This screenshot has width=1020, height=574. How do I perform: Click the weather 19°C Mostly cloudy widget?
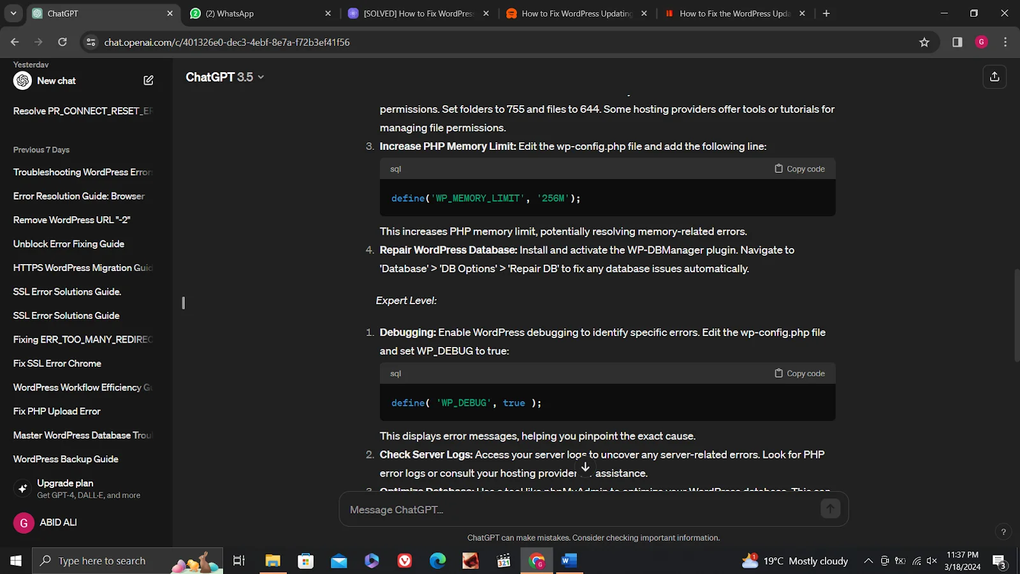tap(795, 561)
